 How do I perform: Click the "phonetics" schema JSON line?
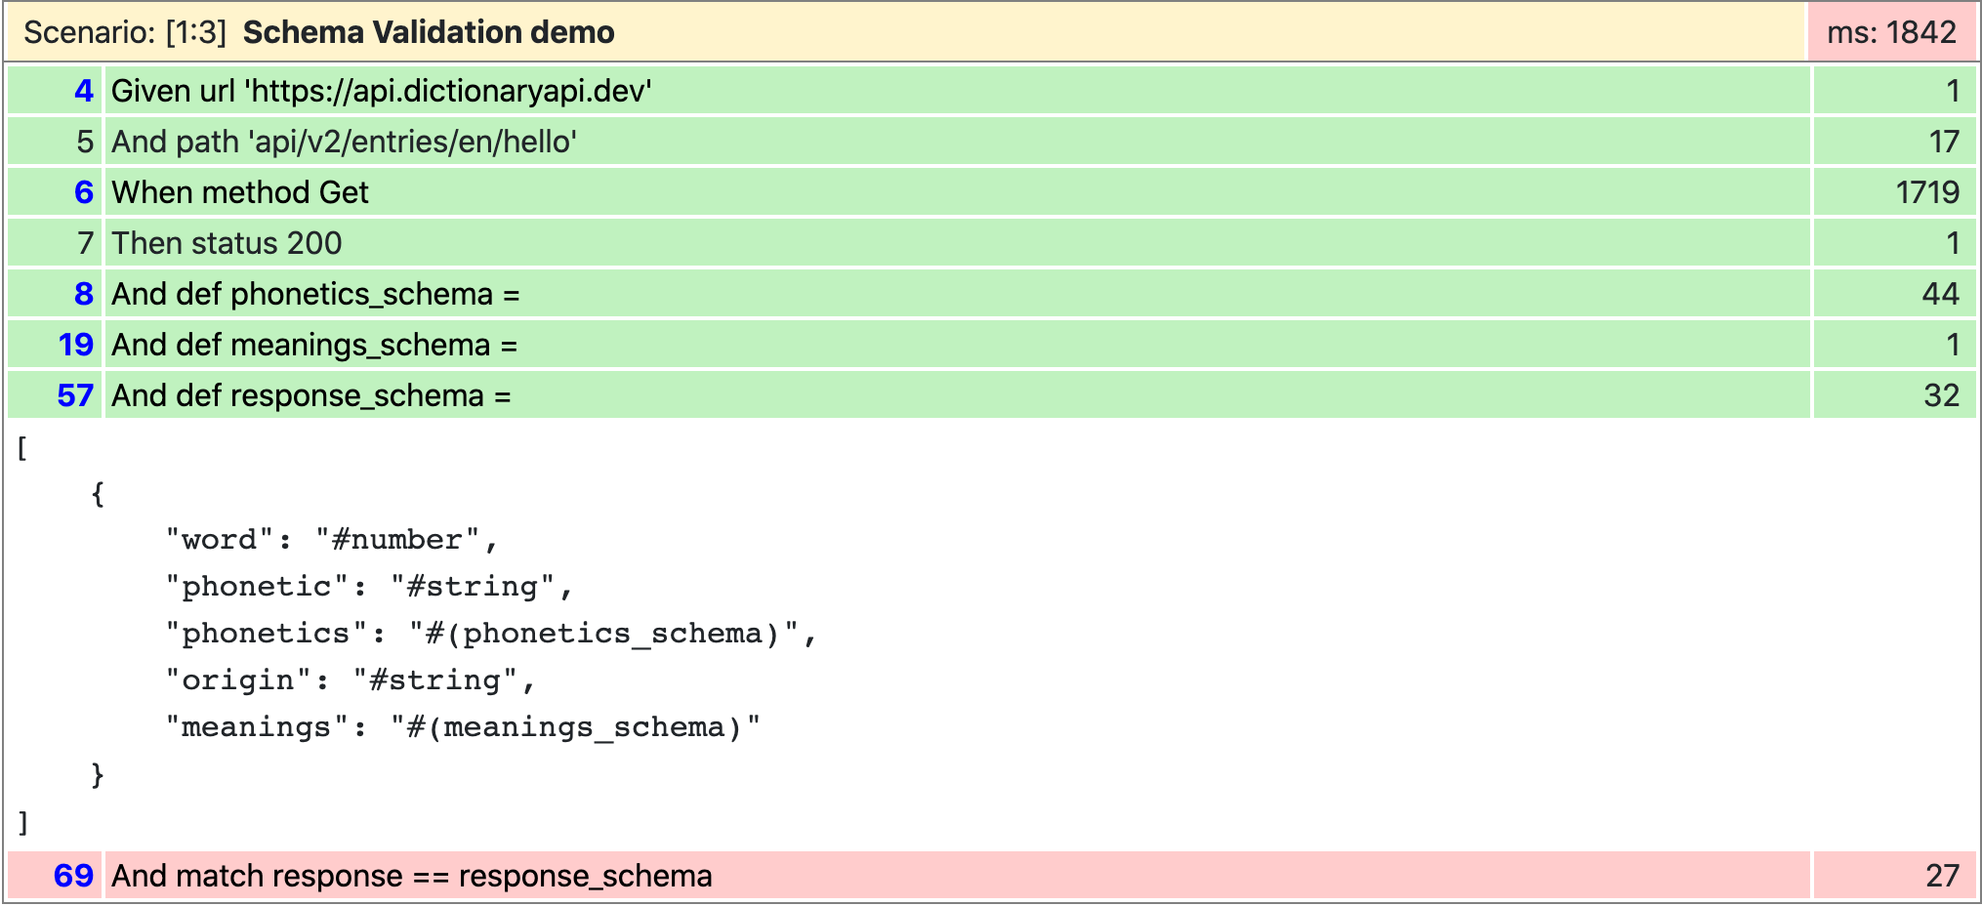pyautogui.click(x=490, y=633)
